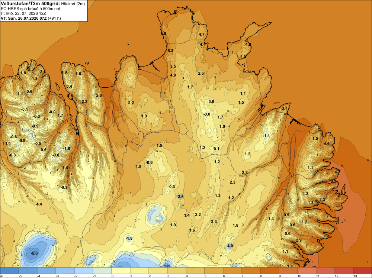Pick the color scale band between 9 and 10

tap(288, 271)
